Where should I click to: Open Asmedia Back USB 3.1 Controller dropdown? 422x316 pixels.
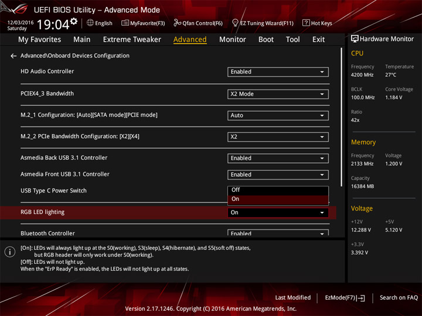coord(278,158)
